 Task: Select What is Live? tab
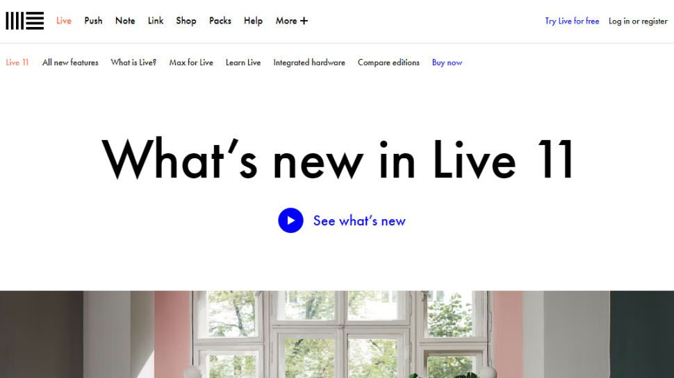tap(133, 62)
